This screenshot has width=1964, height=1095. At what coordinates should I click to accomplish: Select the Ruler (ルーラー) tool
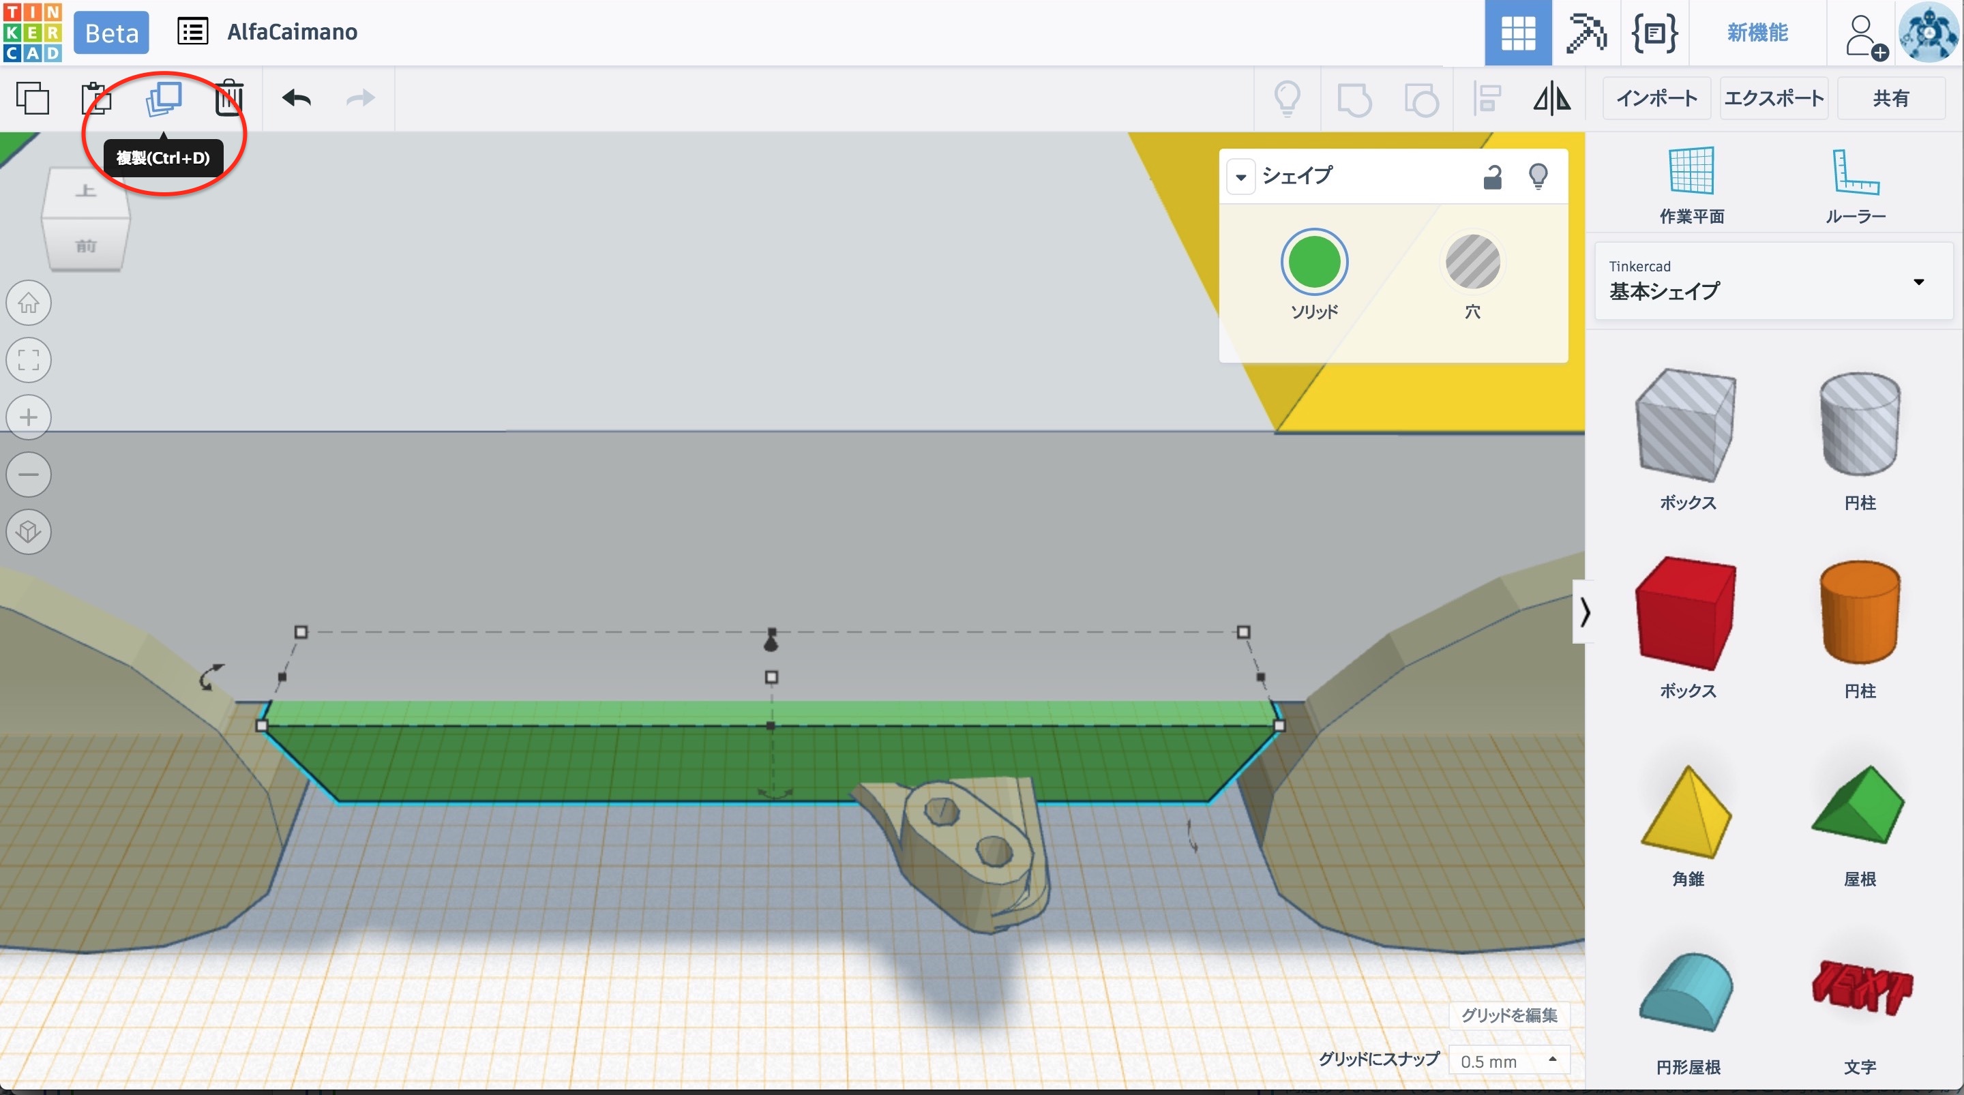click(x=1855, y=186)
